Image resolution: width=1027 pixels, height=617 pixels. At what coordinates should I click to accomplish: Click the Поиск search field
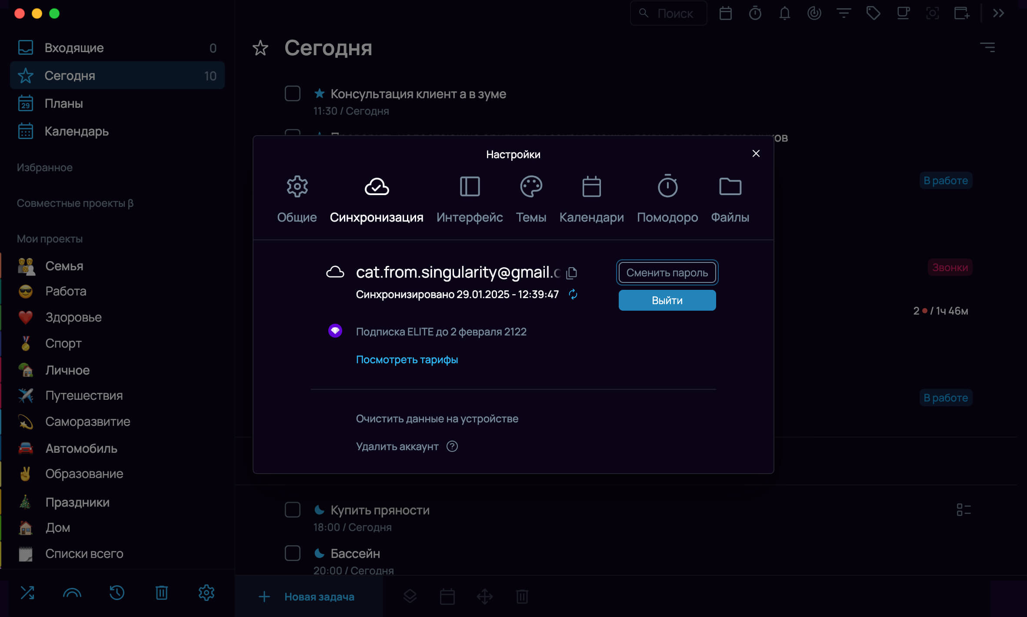[x=668, y=13]
